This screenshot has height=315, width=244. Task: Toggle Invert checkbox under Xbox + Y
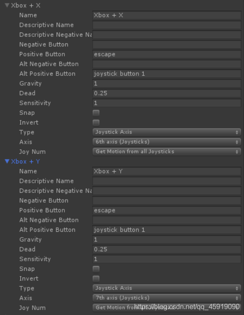96,279
